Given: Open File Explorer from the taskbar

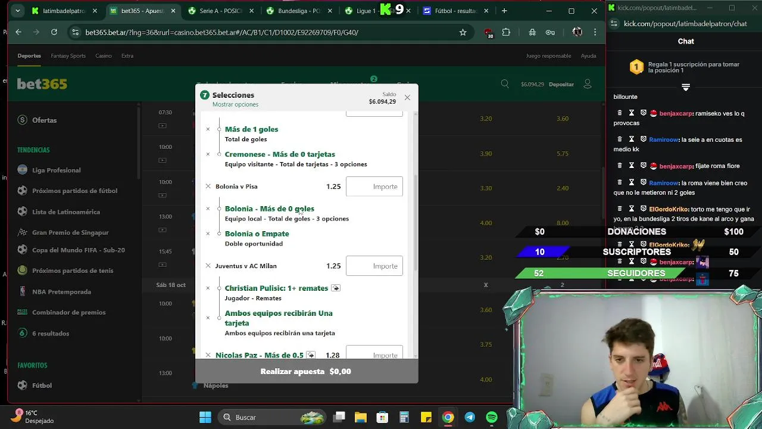Looking at the screenshot, I should coord(361,417).
